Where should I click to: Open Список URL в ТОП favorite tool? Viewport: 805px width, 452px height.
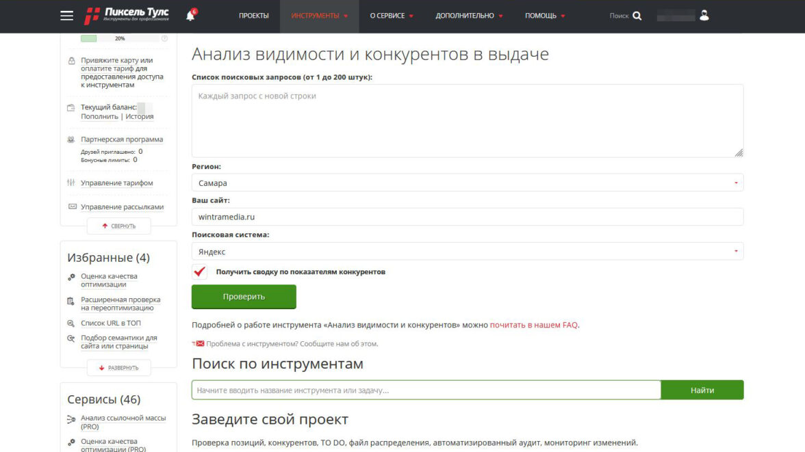[x=110, y=323]
